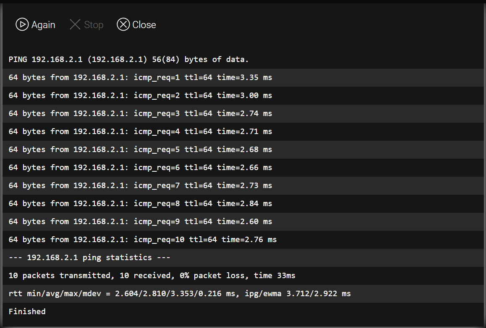Click the icmp_req=6 result row

(243, 168)
